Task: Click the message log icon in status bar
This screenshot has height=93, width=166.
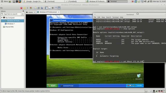Action: point(164,91)
